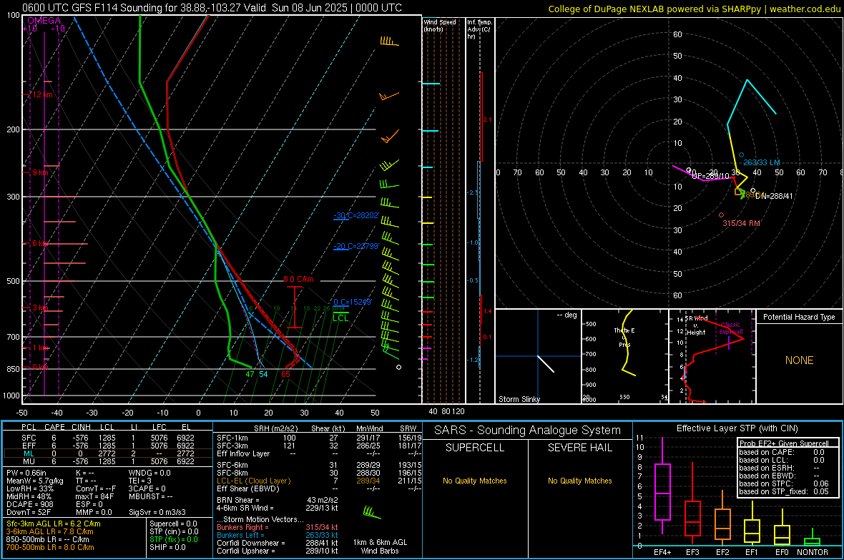The image size is (844, 560).
Task: Click the SigSvr = 0 m3/s3 value
Action: (157, 513)
